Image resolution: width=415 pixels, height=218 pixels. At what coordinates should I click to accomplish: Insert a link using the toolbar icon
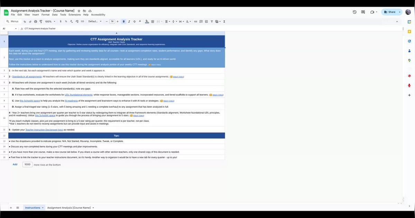pyautogui.click(x=195, y=21)
